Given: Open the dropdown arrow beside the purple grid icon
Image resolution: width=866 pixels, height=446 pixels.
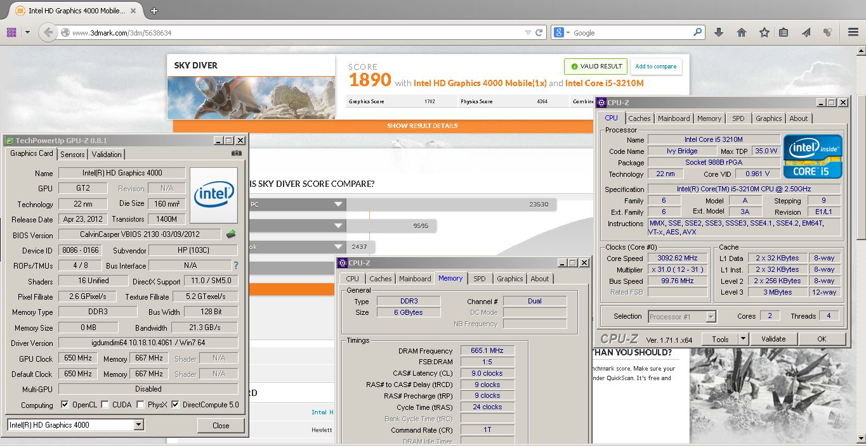Looking at the screenshot, I should [x=27, y=32].
